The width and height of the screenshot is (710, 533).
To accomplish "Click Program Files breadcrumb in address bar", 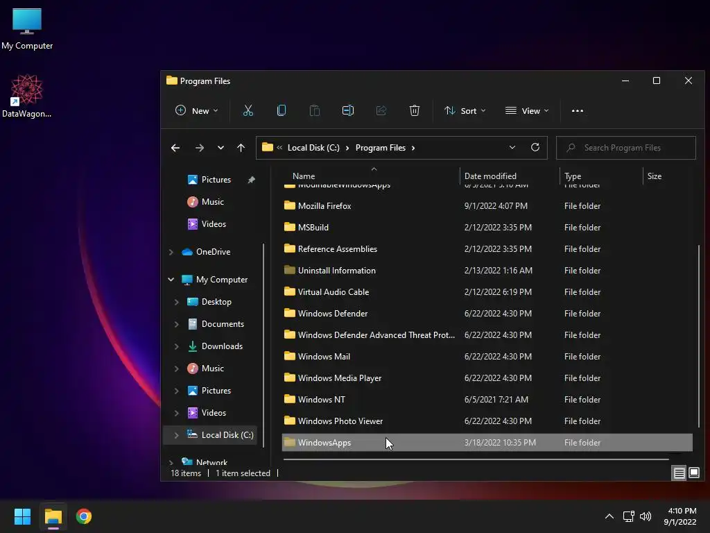I will (x=381, y=148).
